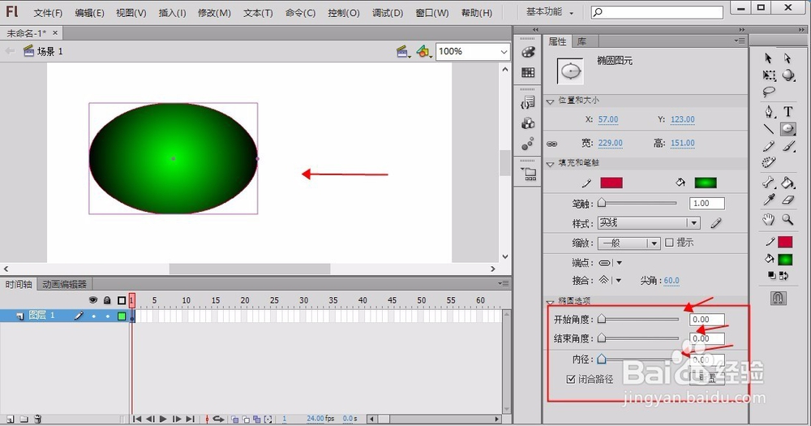Click the 尖角 value 60.0
The width and height of the screenshot is (811, 426).
pyautogui.click(x=672, y=281)
